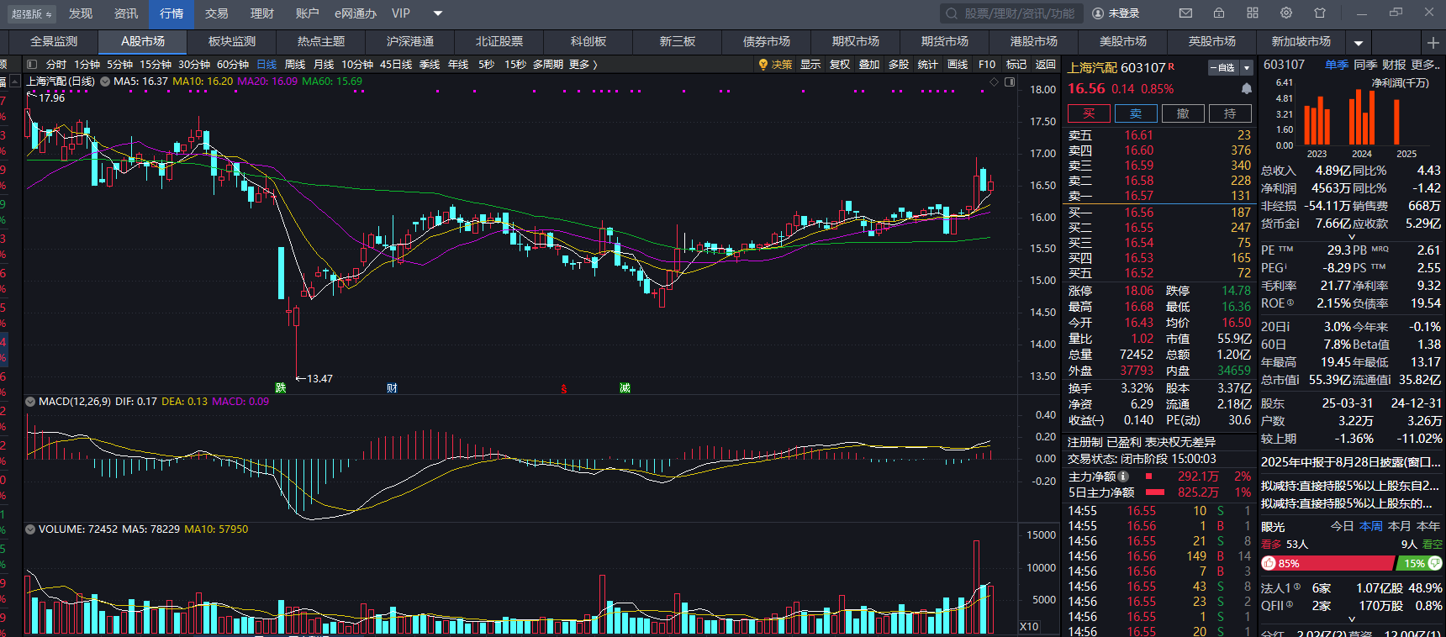Viewport: 1446px width, 637px height.
Task: Switch to 沪深港通 tab
Action: coord(410,42)
